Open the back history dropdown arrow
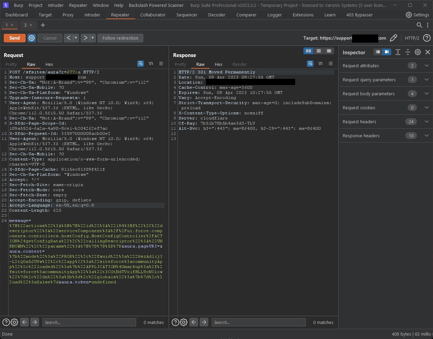This screenshot has height=339, width=433. coord(76,38)
